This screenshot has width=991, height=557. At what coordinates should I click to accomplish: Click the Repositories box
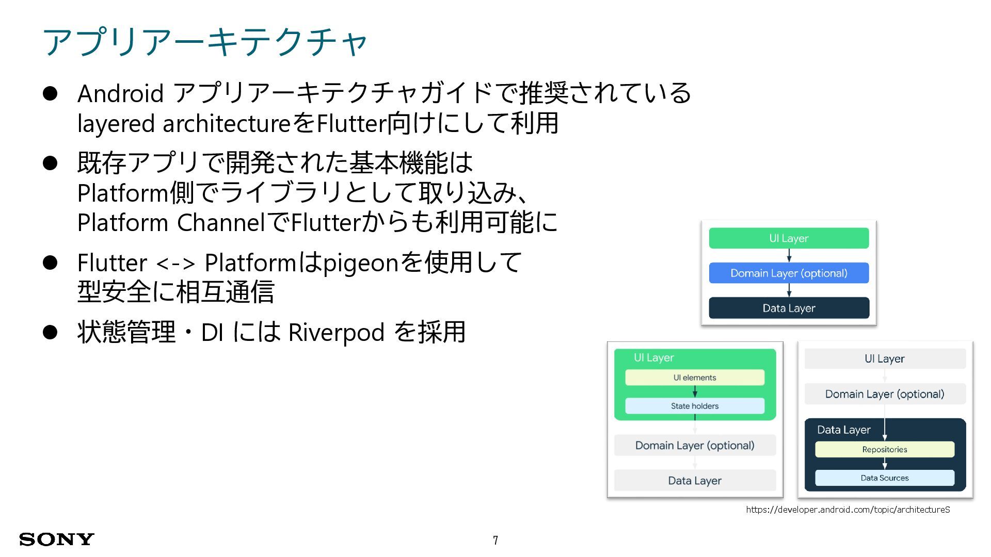coord(885,449)
